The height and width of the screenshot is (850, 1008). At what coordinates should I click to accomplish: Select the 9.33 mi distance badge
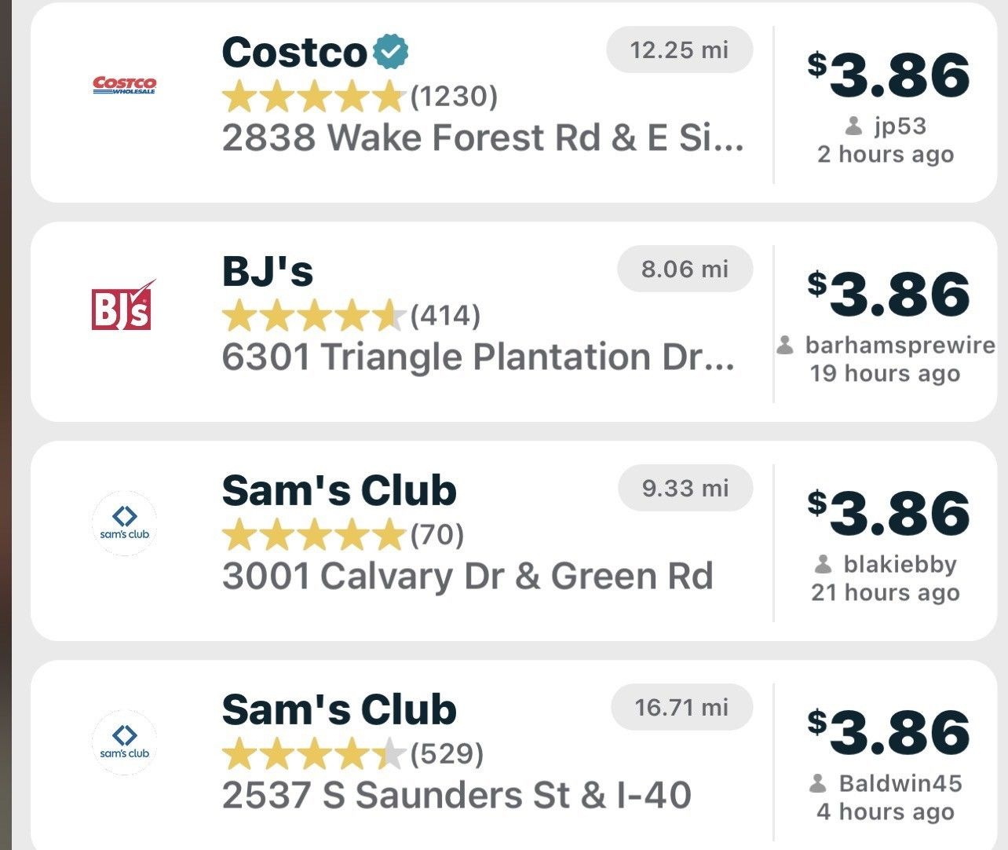click(685, 488)
